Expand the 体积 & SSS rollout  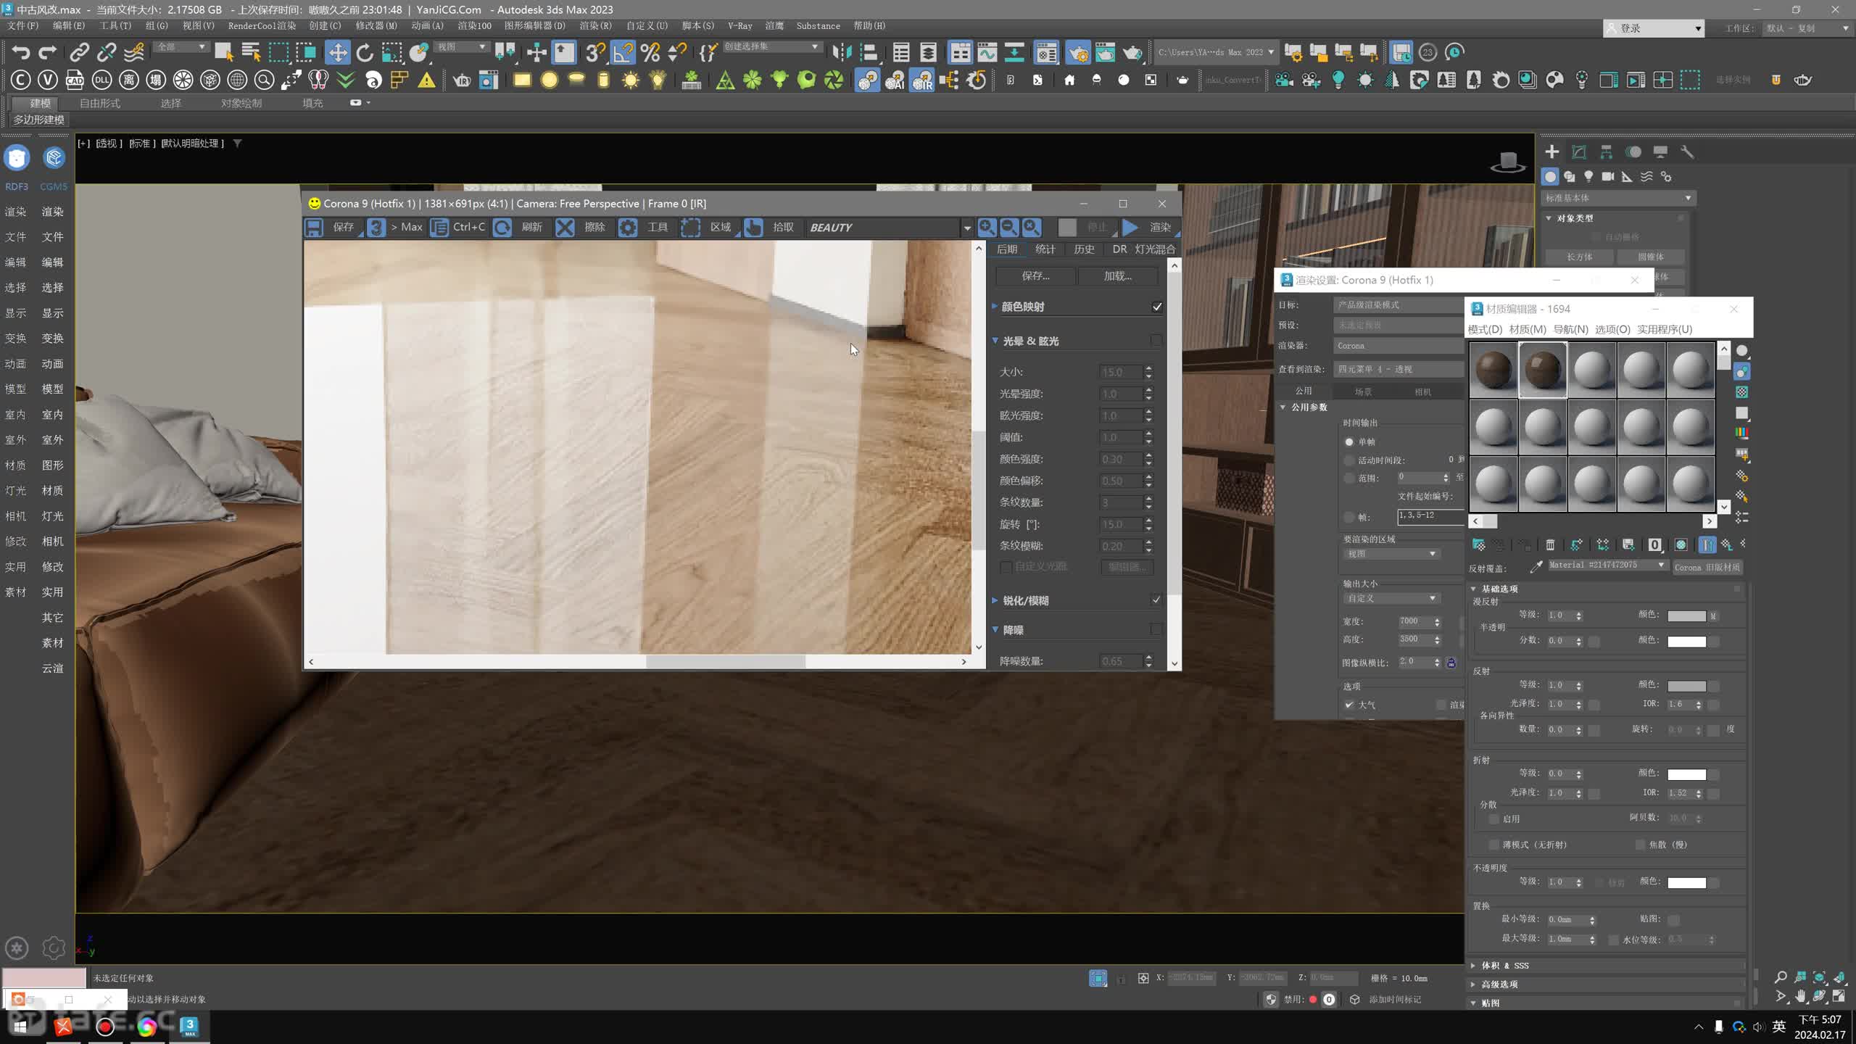pyautogui.click(x=1473, y=966)
